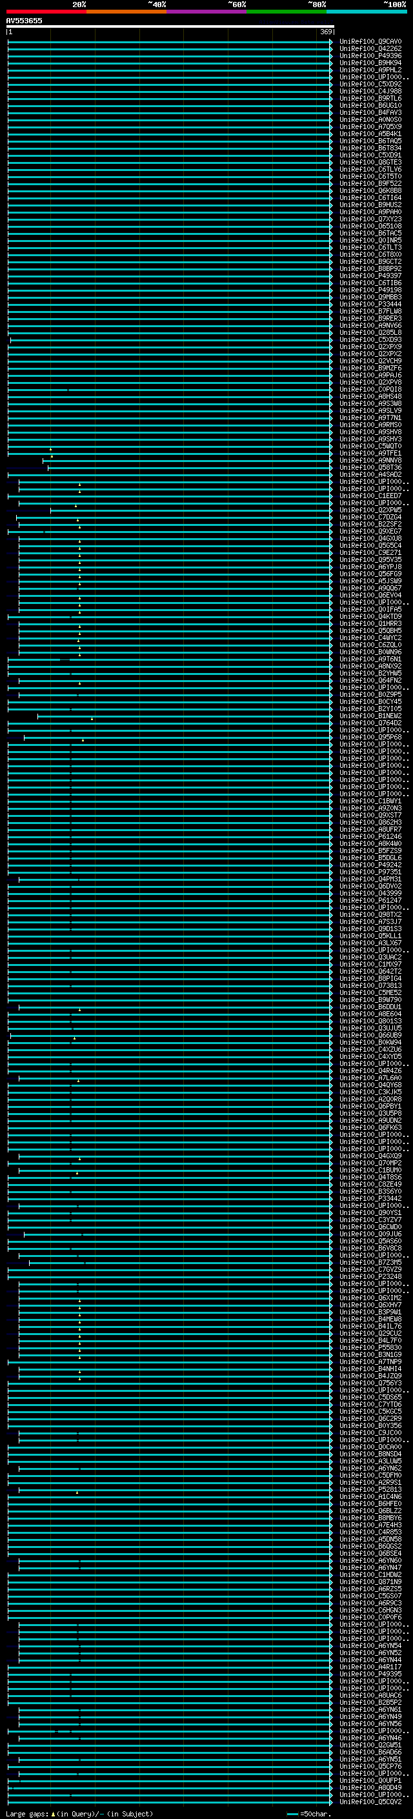Image resolution: width=413 pixels, height=1819 pixels.
Task: Click hit UniRef100_O65108
Action: [370, 226]
